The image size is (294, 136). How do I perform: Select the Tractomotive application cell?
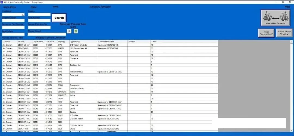[x=83, y=85]
